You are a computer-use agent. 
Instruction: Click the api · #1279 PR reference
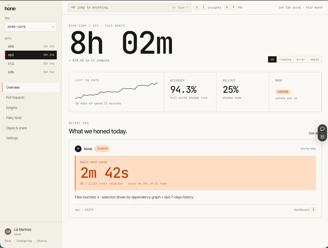[x=84, y=210]
